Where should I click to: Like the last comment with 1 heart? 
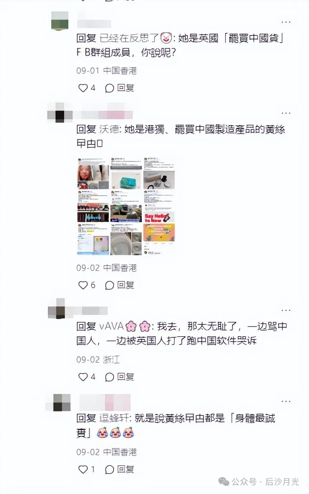[83, 469]
